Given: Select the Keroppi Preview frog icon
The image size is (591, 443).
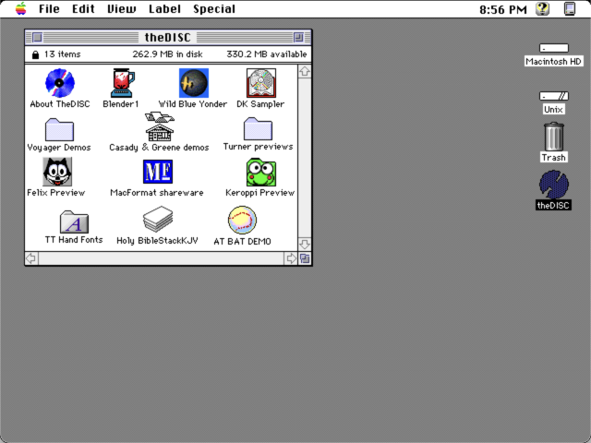Looking at the screenshot, I should 260,173.
